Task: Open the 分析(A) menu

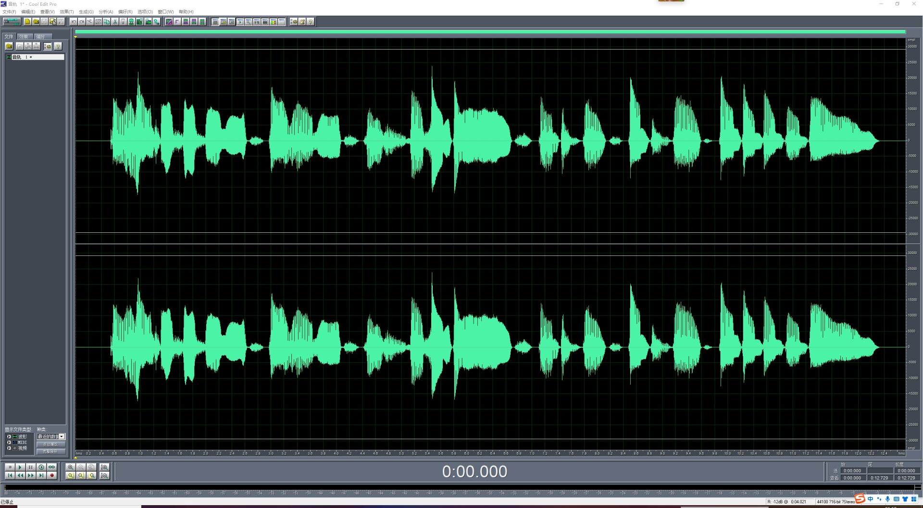Action: pos(106,12)
